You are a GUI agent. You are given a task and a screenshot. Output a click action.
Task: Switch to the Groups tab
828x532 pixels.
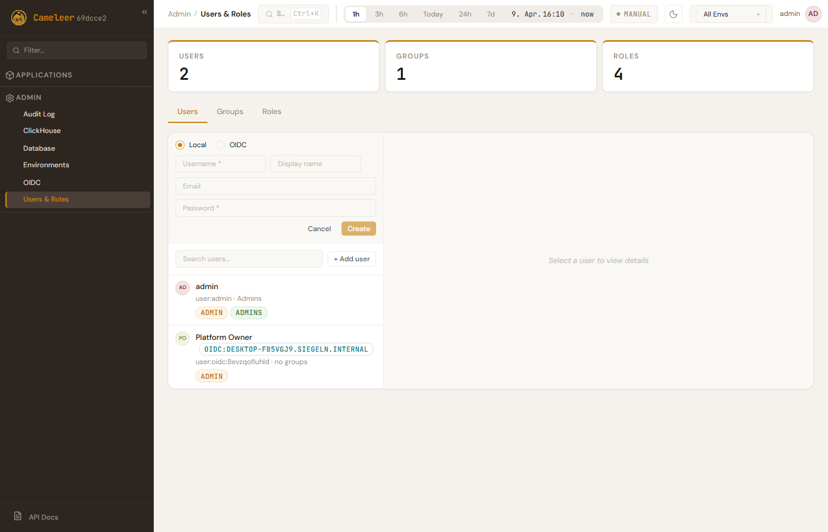pyautogui.click(x=229, y=112)
